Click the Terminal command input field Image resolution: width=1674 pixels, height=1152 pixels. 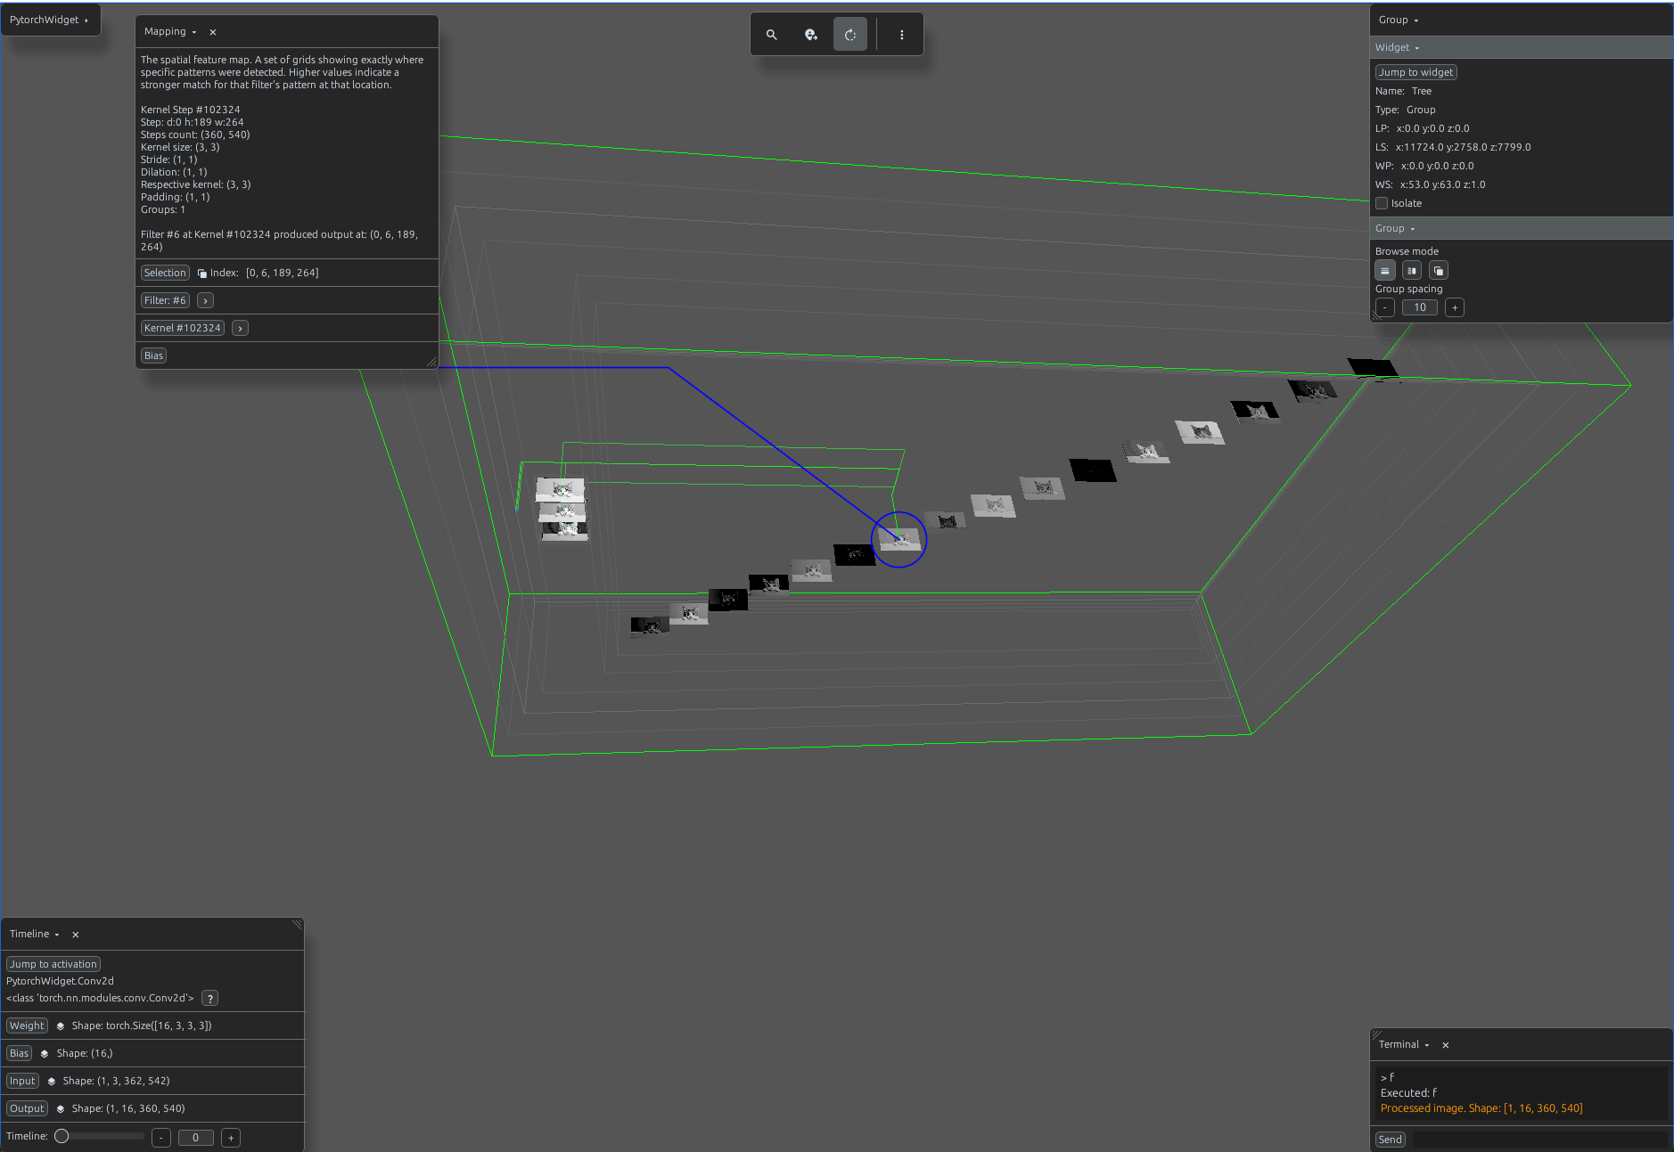[1539, 1140]
